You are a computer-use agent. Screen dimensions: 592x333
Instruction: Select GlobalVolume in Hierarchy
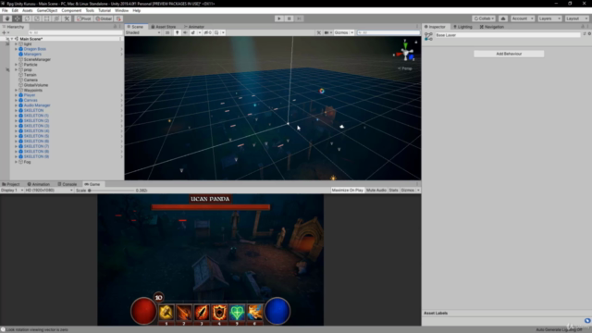click(36, 85)
